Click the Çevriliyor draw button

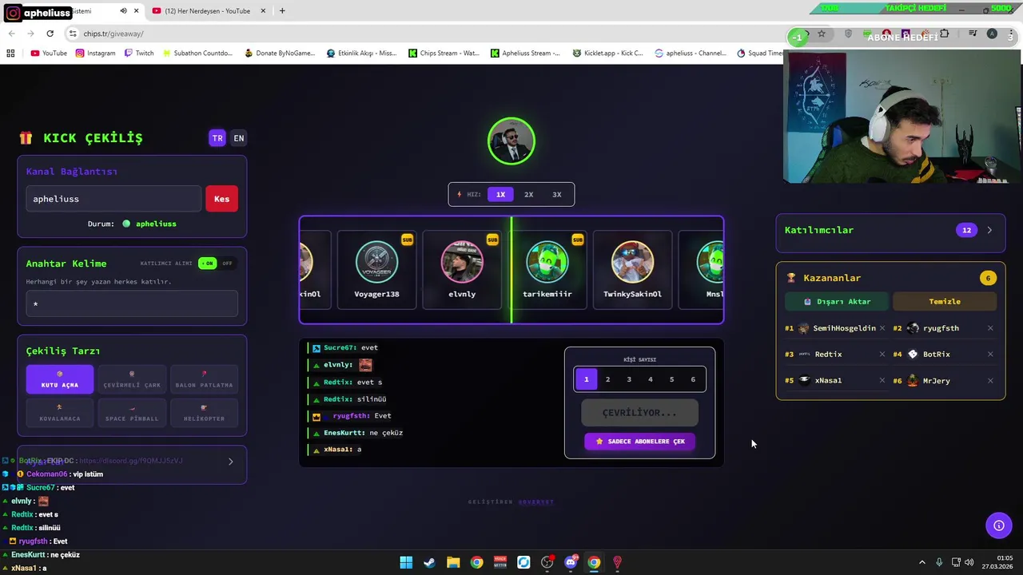(x=639, y=413)
